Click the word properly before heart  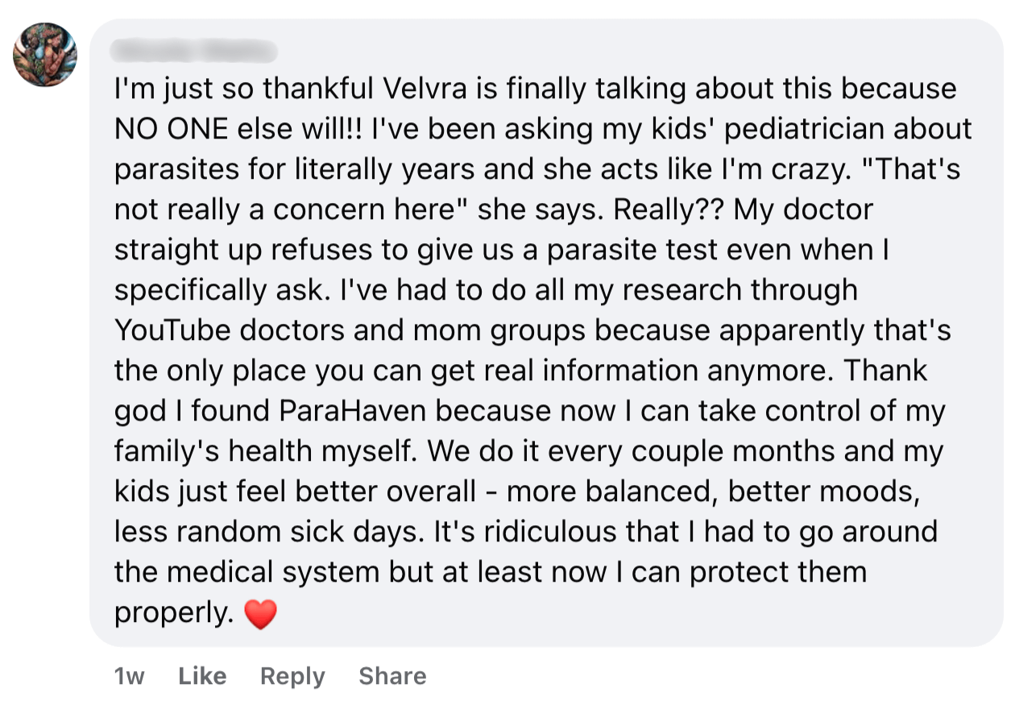(x=173, y=614)
